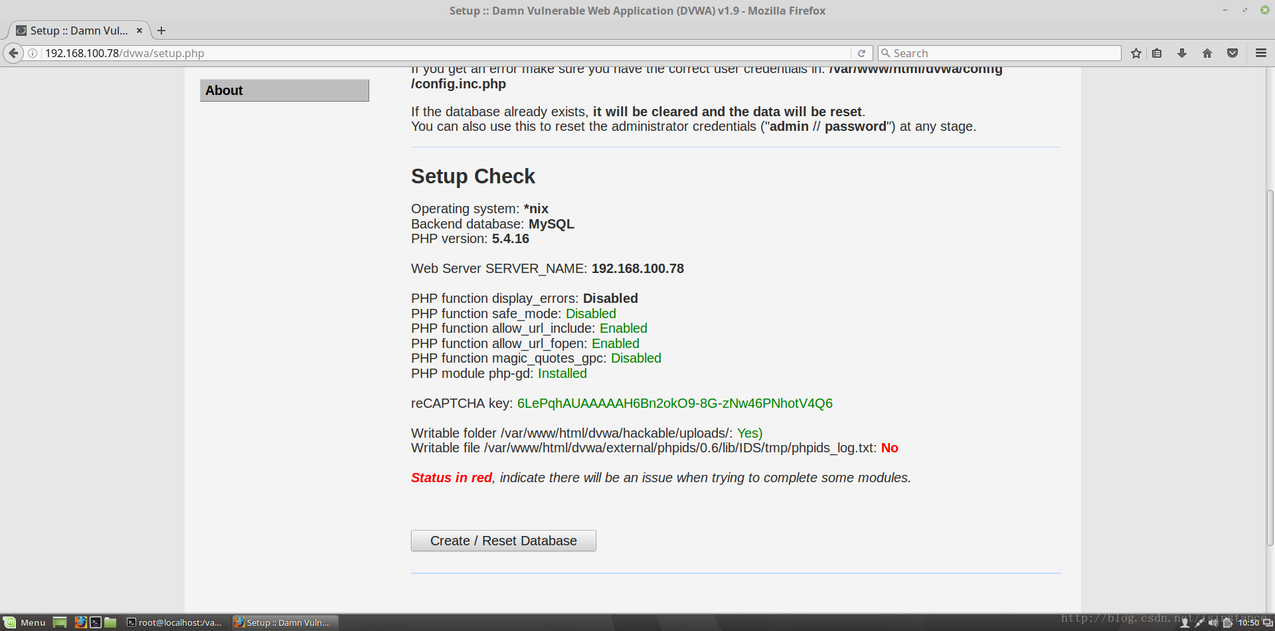Click Operating system '*nix' value

[536, 209]
